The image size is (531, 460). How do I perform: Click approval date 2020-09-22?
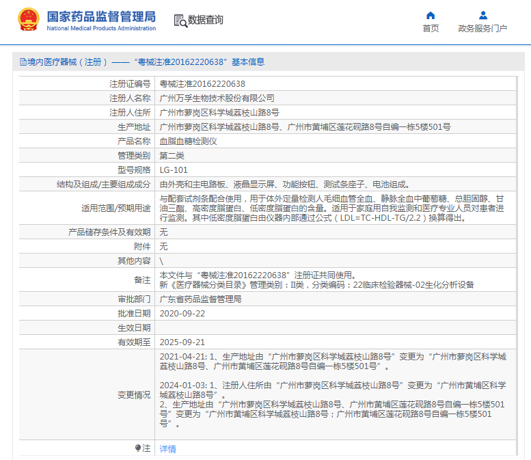182,314
